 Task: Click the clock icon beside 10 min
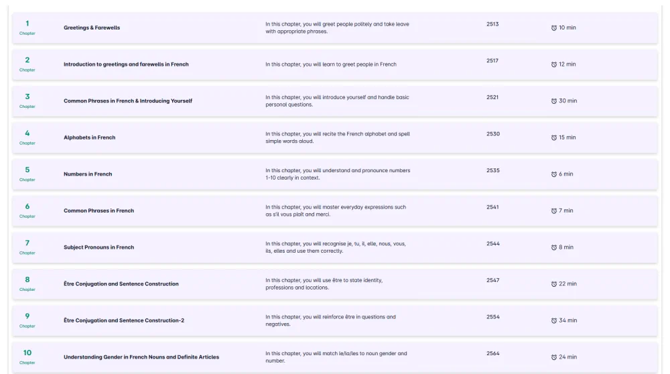tap(554, 27)
